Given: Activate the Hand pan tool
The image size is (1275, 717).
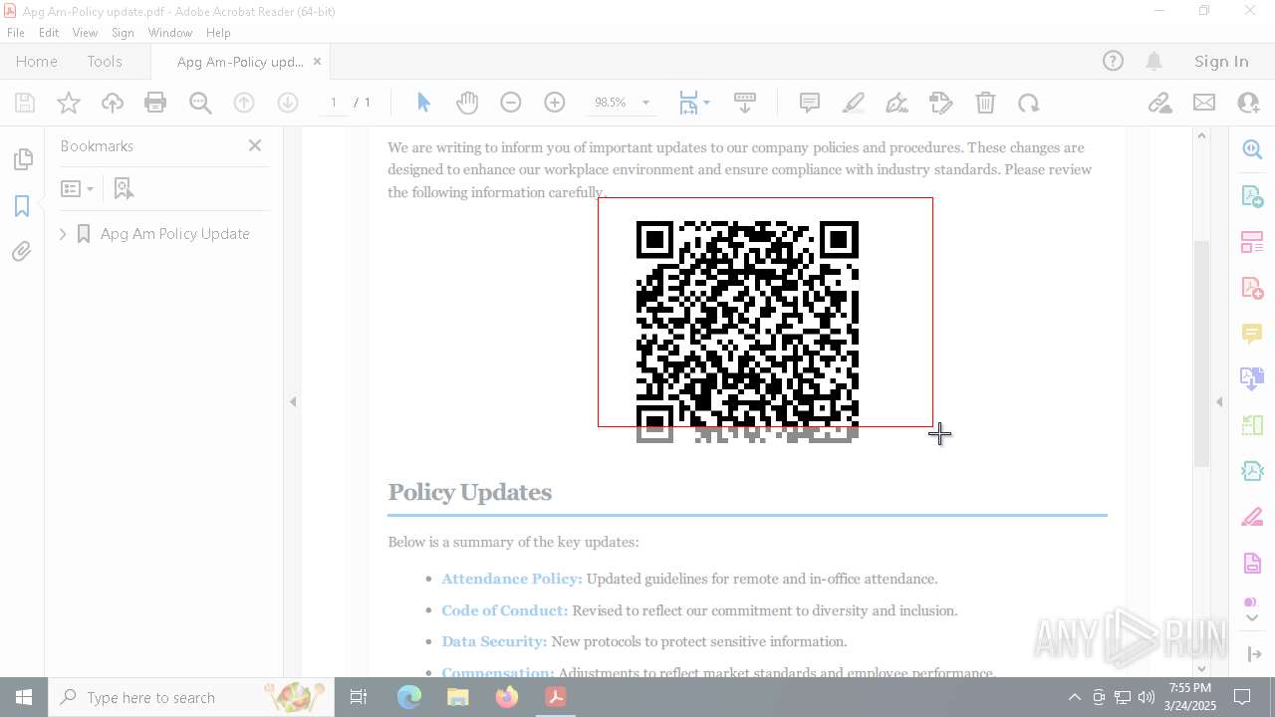Looking at the screenshot, I should [x=466, y=103].
